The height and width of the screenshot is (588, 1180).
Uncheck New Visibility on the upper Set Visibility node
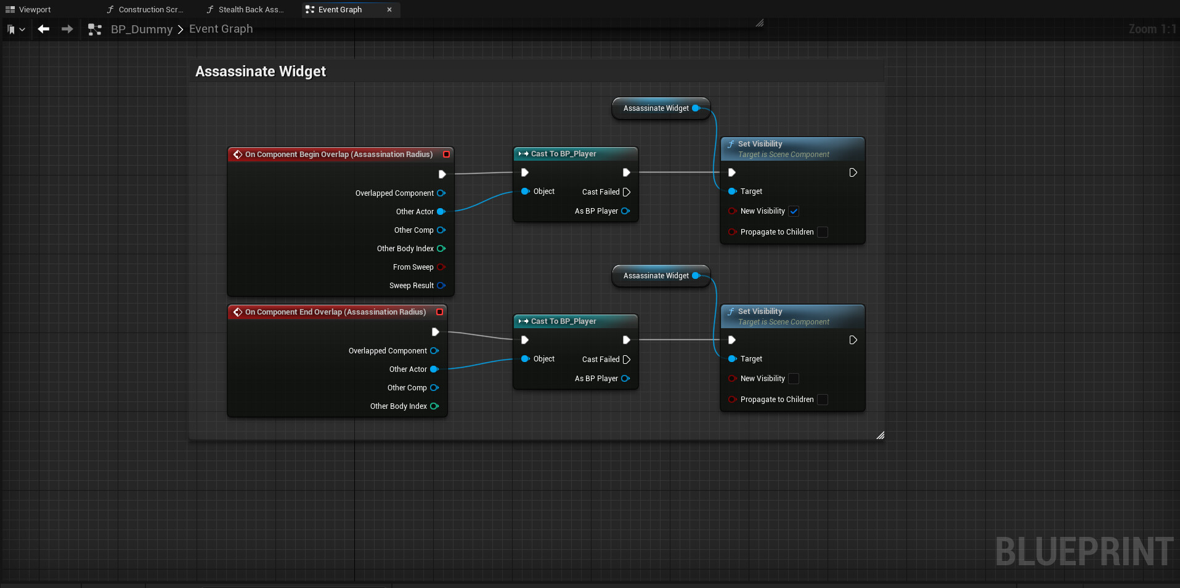794,211
